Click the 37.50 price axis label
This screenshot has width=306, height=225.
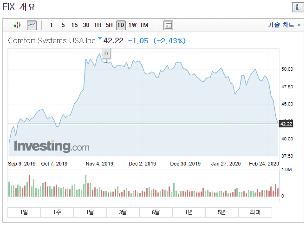pyautogui.click(x=287, y=156)
